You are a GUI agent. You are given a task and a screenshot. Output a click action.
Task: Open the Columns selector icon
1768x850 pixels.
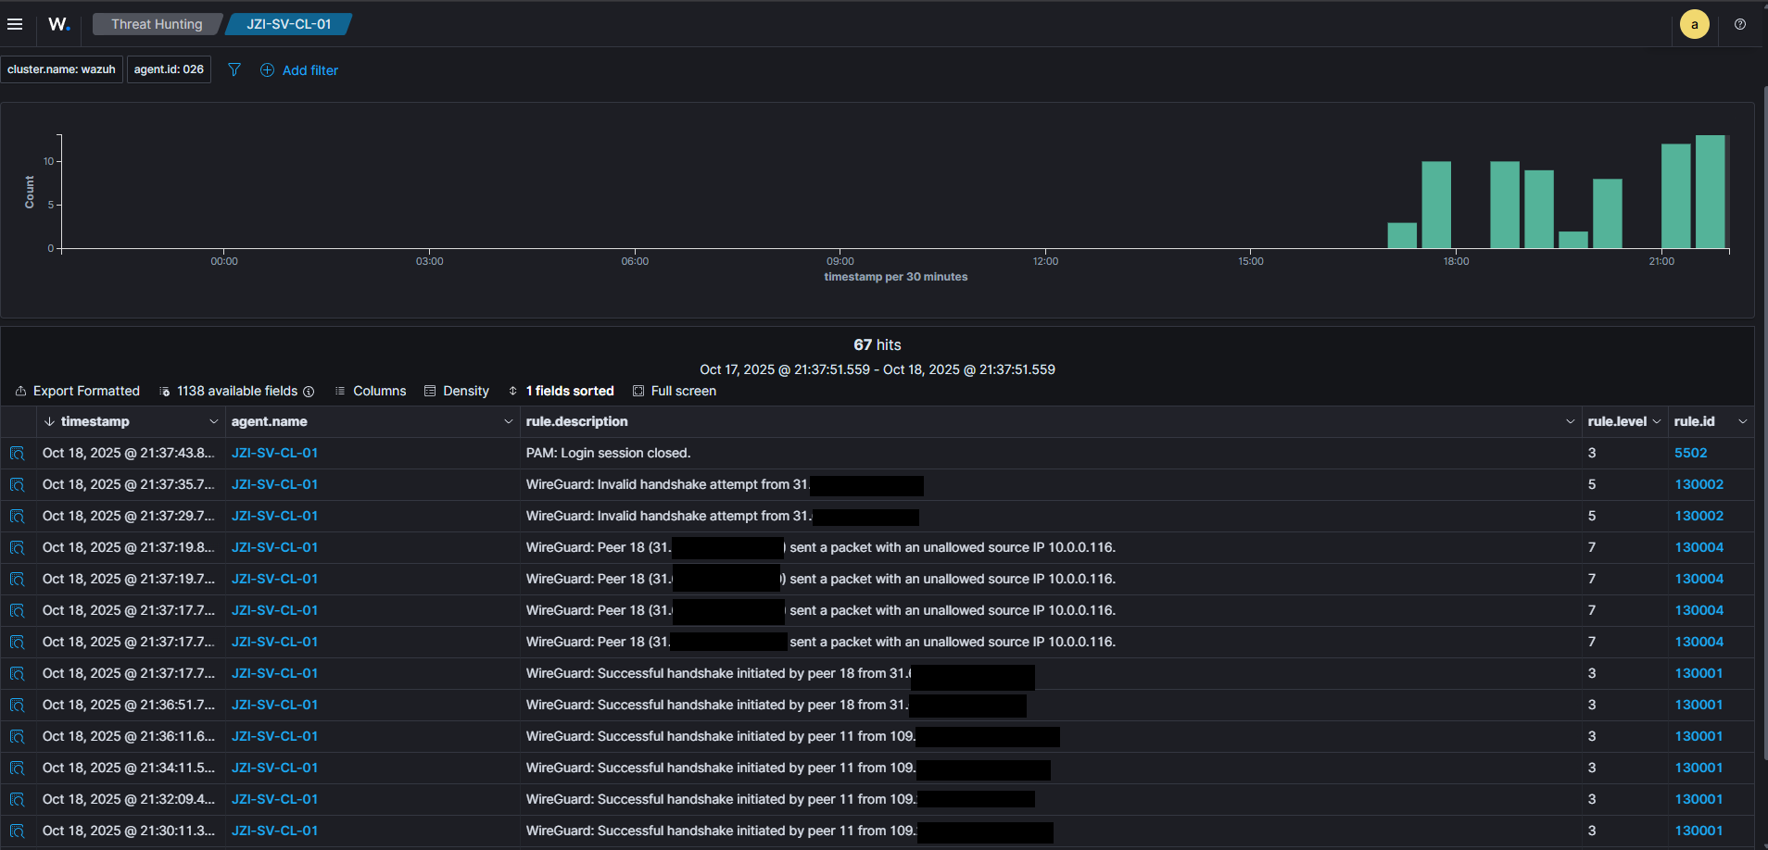[339, 391]
